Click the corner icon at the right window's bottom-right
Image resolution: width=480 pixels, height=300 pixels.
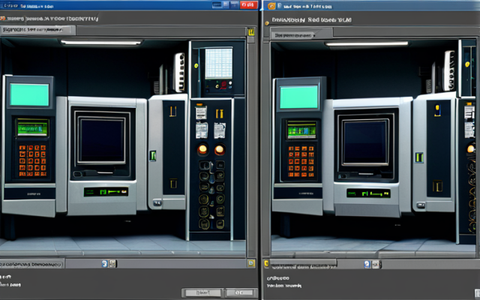(x=477, y=293)
